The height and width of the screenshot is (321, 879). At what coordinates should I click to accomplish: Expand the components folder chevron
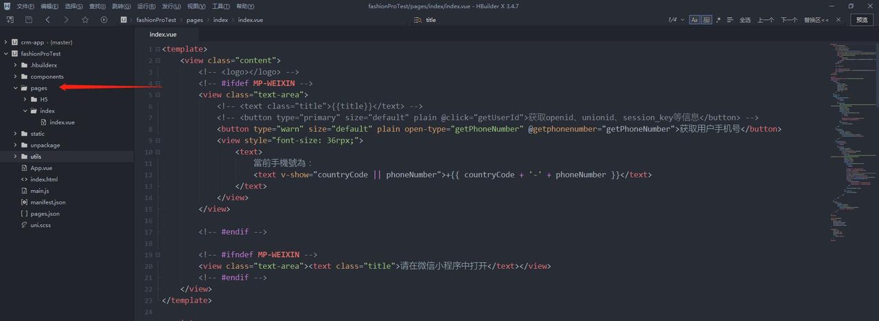pyautogui.click(x=15, y=76)
